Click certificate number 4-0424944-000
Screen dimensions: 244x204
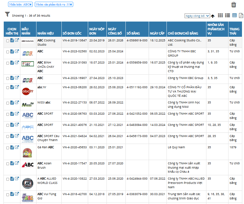point(137,178)
